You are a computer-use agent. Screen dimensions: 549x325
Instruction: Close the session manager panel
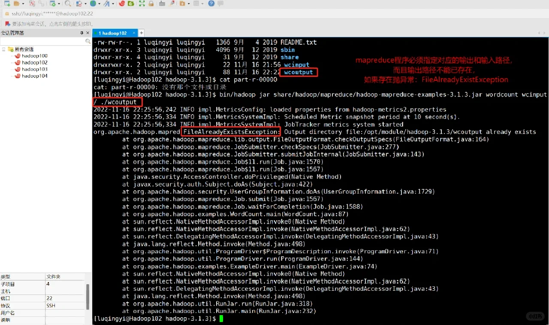88,33
